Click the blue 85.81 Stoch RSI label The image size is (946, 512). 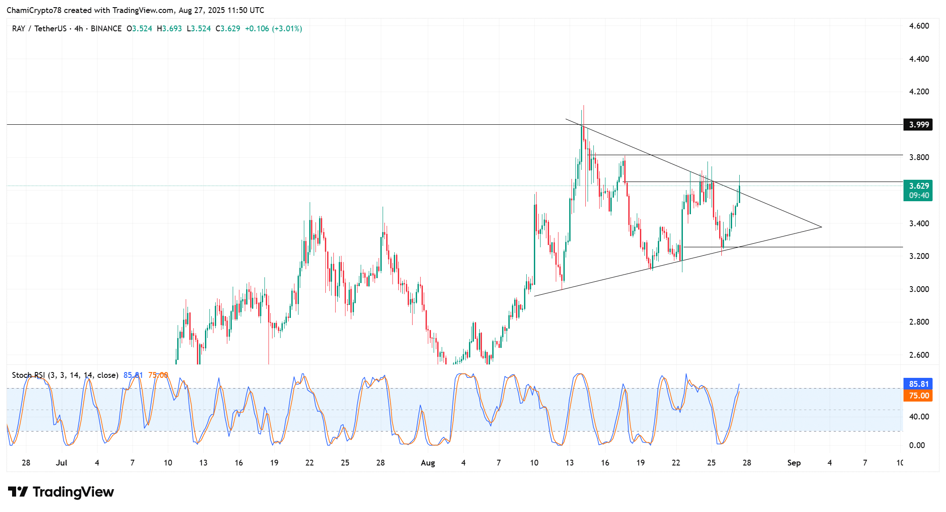click(x=918, y=384)
